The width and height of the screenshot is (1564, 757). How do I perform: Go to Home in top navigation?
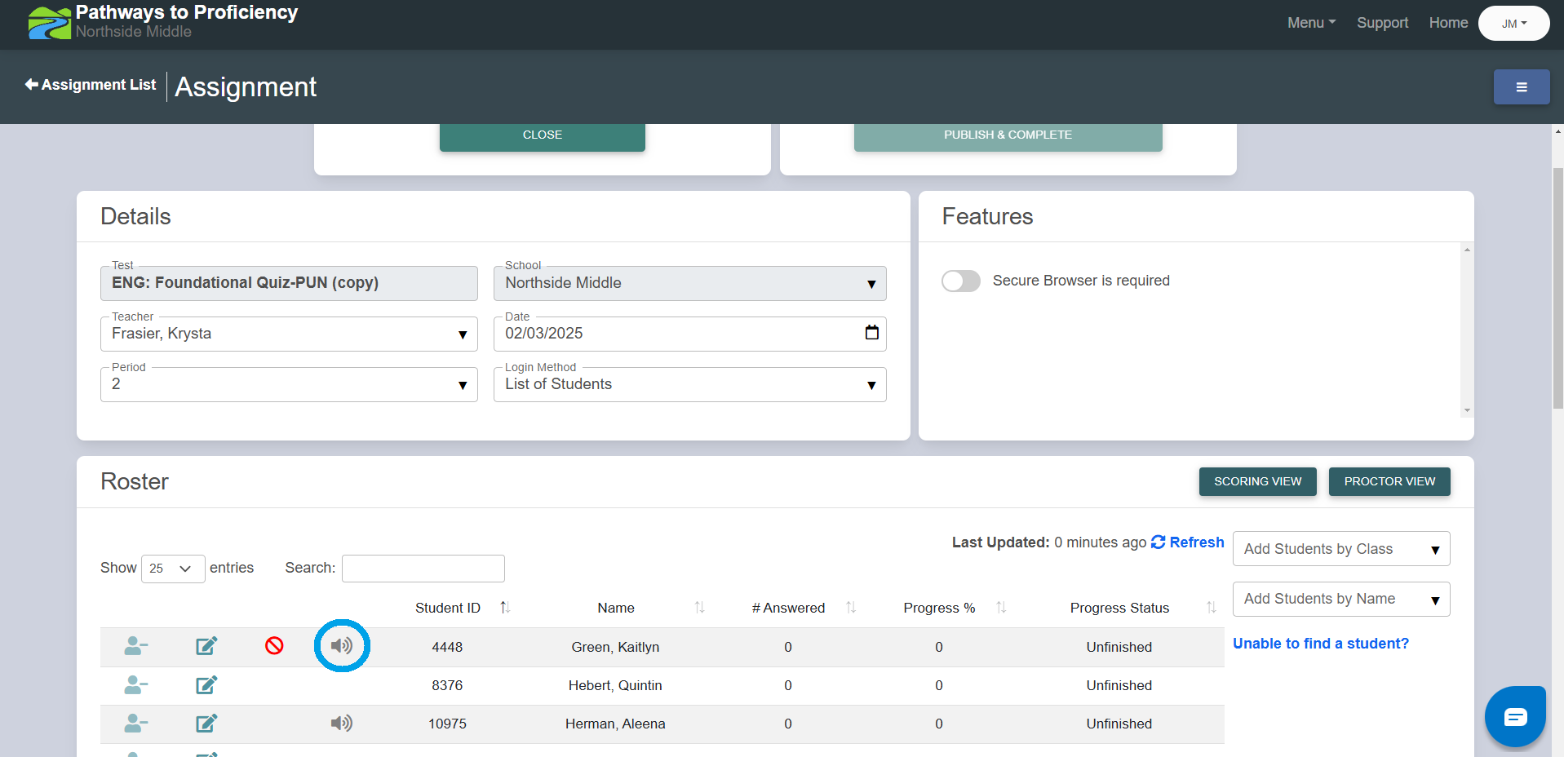(1448, 23)
